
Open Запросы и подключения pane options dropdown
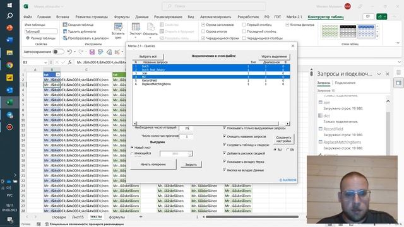click(379, 74)
